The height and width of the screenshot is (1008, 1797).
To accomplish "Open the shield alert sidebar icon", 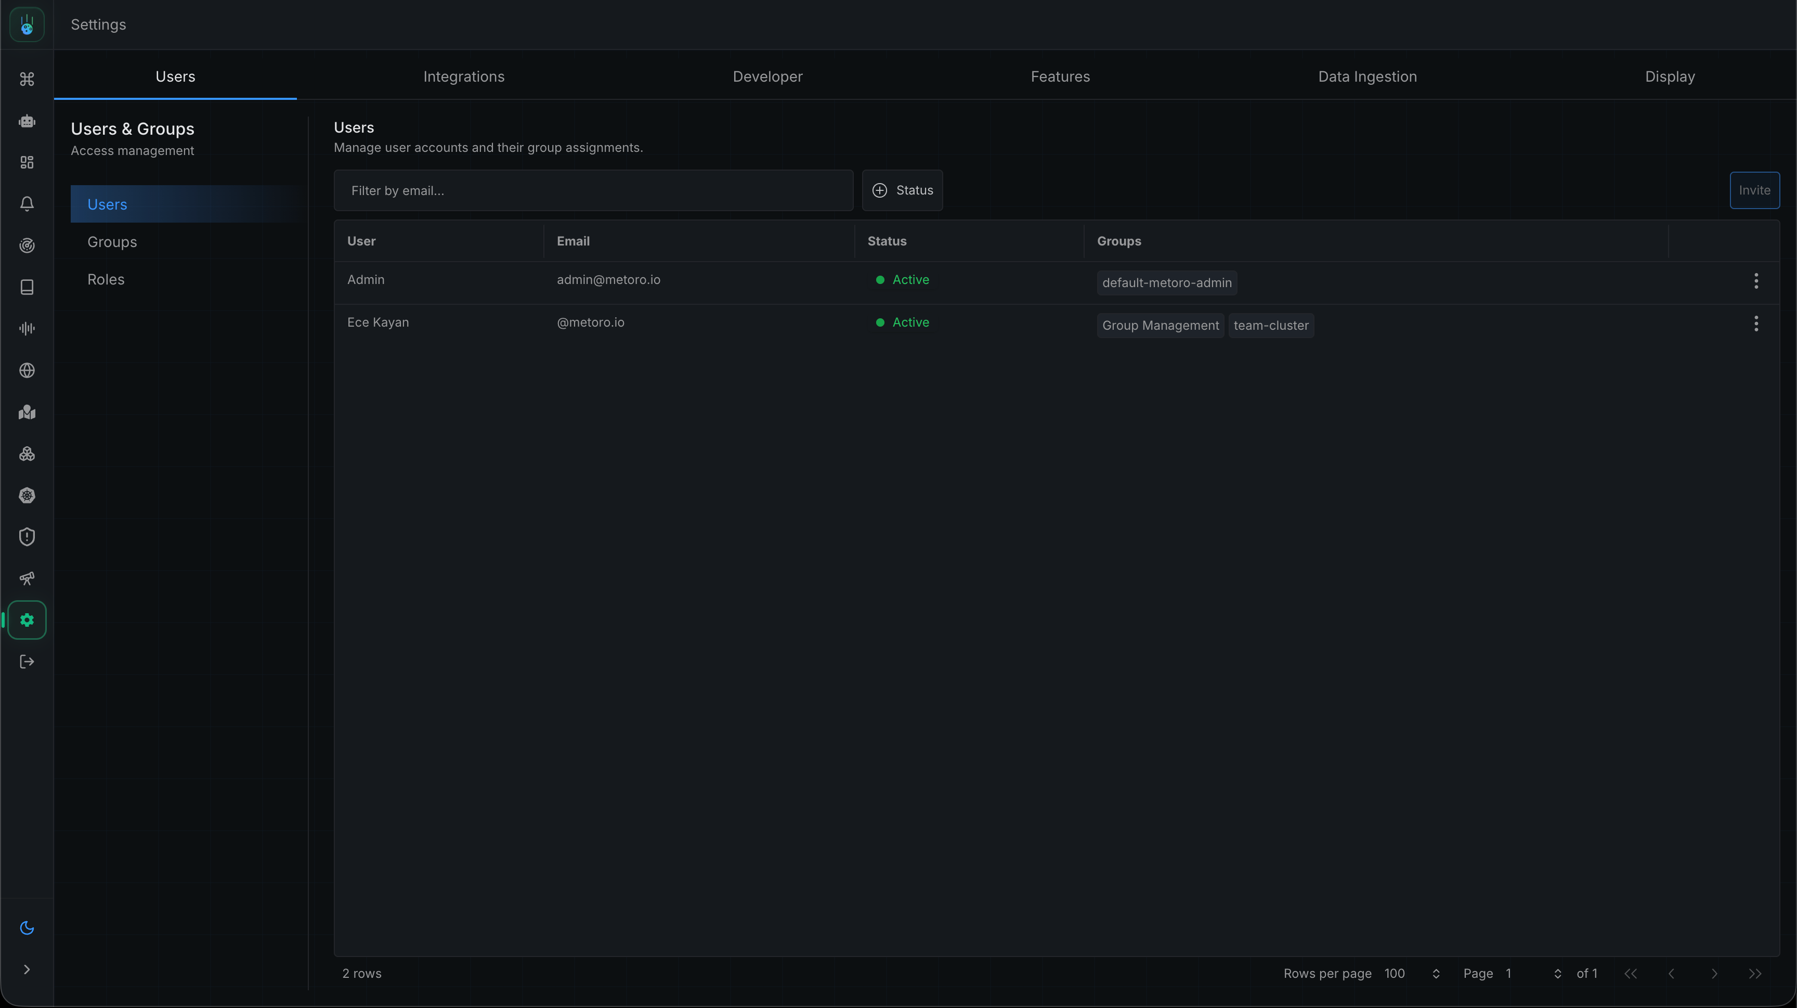I will pyautogui.click(x=27, y=537).
